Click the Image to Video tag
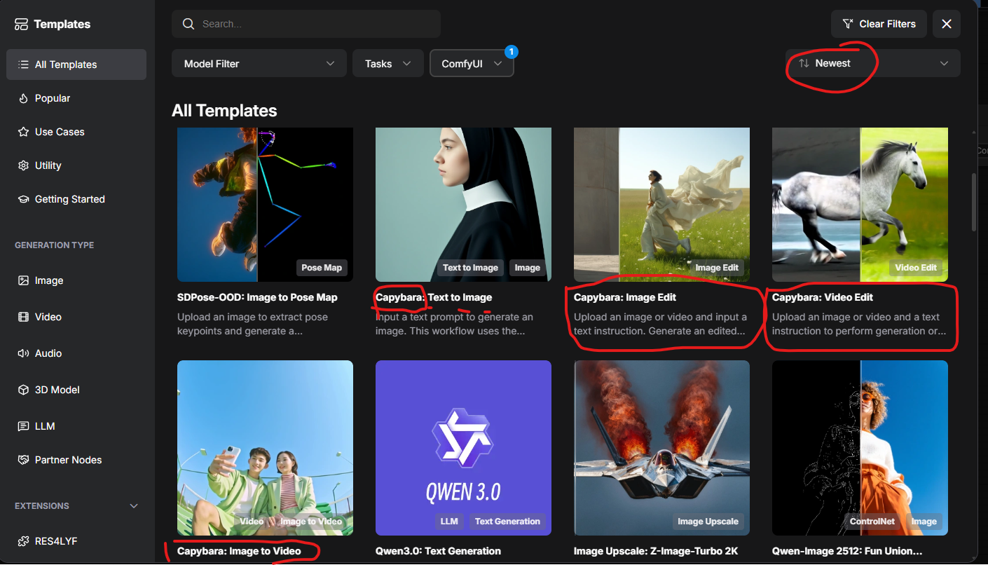Image resolution: width=988 pixels, height=565 pixels. tap(311, 522)
